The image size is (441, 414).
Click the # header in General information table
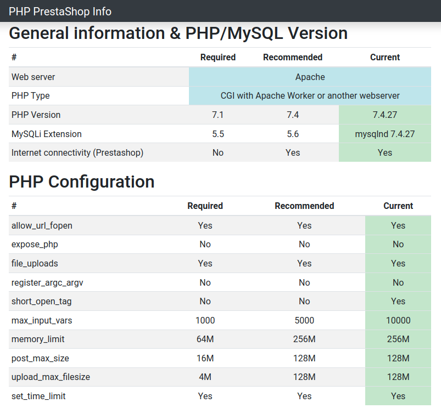click(14, 57)
